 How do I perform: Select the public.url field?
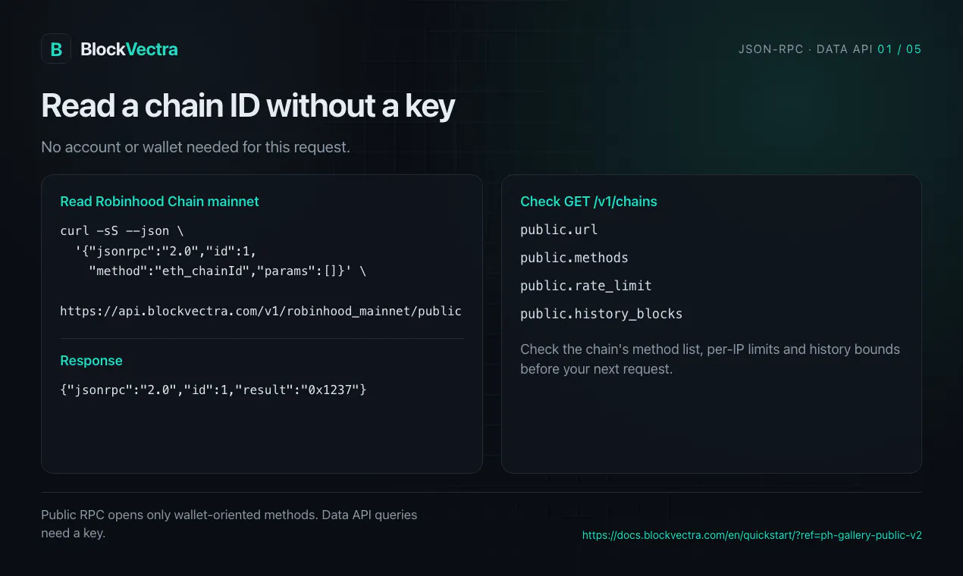coord(559,230)
